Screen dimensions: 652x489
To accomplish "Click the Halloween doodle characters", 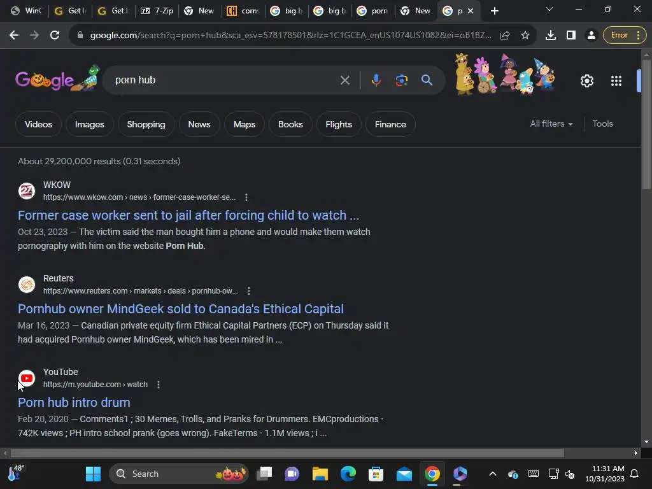I will point(505,74).
